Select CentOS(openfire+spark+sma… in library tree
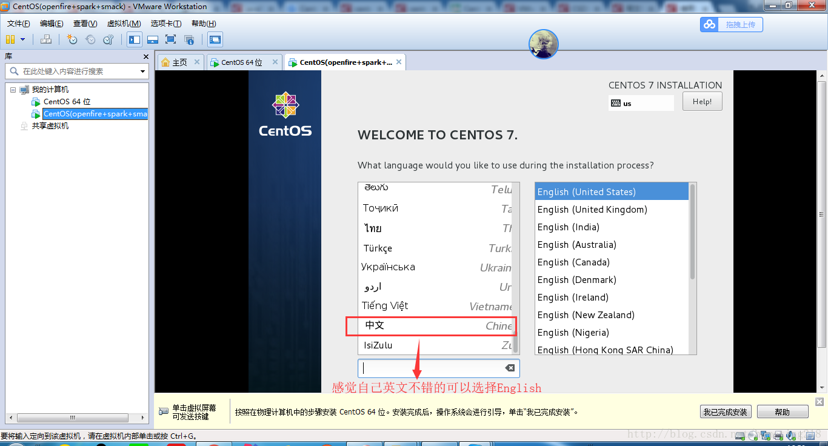 click(95, 114)
